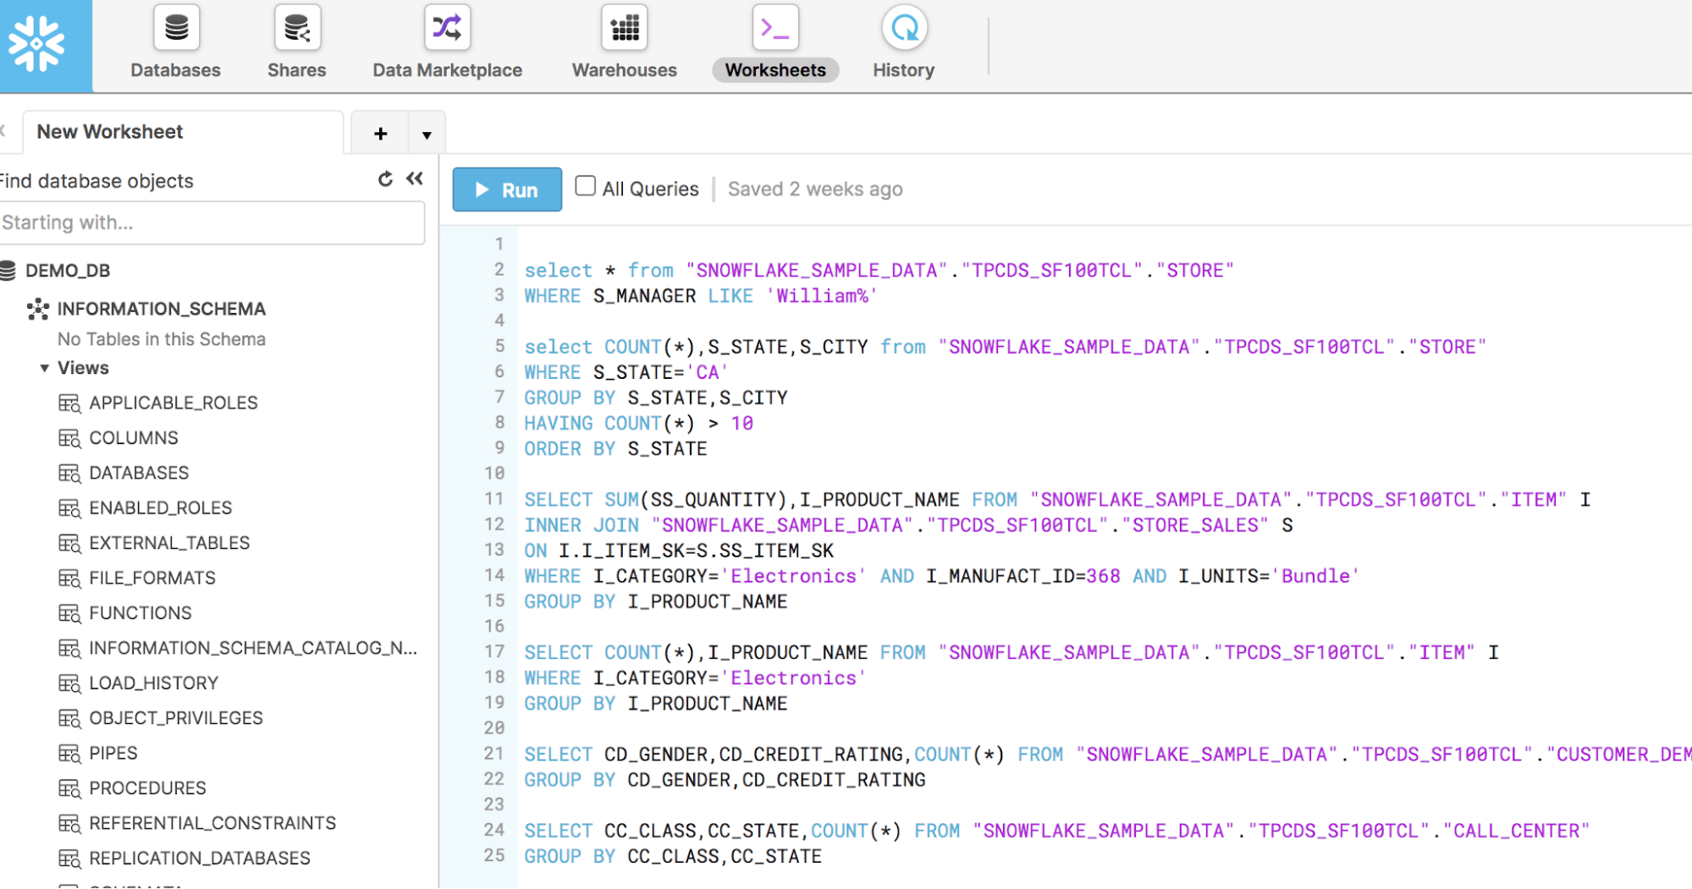This screenshot has height=889, width=1692.
Task: Click the Snowflake logo icon
Action: [x=37, y=44]
